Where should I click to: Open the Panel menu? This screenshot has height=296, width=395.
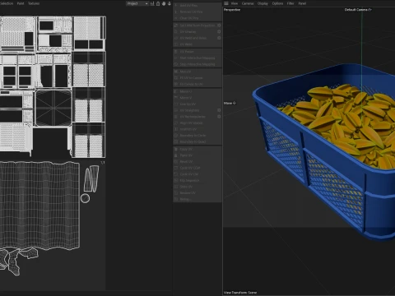[302, 3]
